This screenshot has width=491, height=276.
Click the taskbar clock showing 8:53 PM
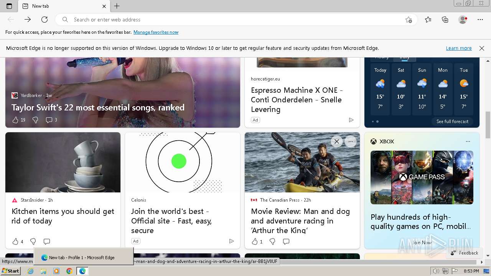click(x=471, y=271)
